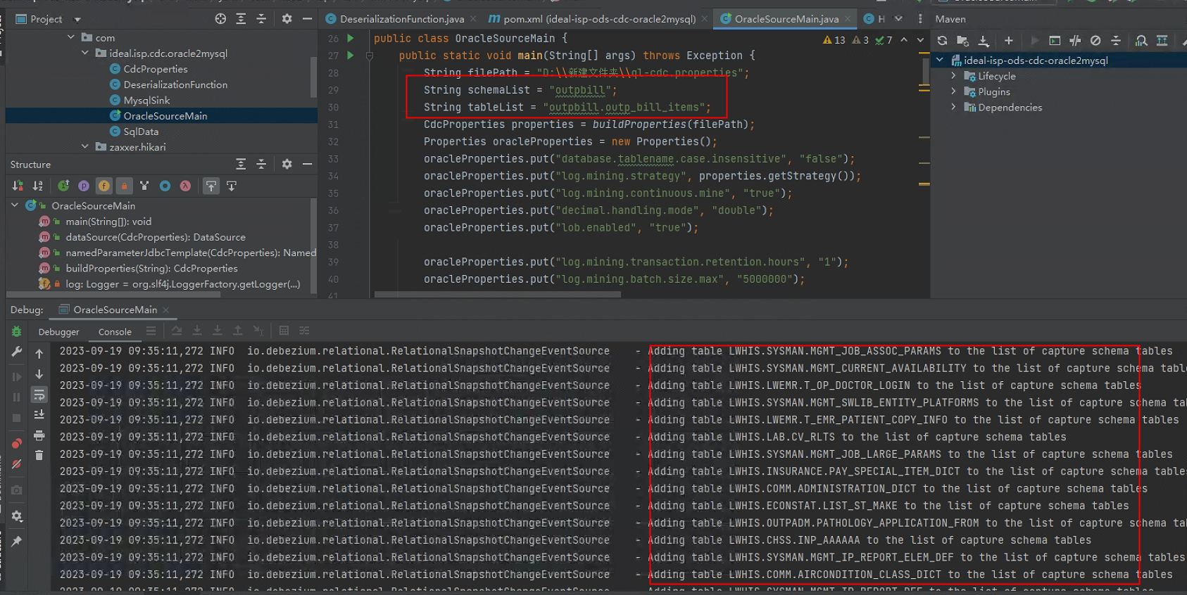
Task: Collapse ideal.isp.cdc.oracle2mysql package node
Action: (x=85, y=53)
